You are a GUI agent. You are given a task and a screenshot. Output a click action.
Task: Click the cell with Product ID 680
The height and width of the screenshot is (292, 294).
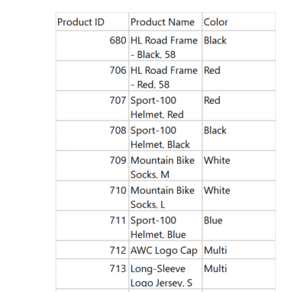click(92, 46)
